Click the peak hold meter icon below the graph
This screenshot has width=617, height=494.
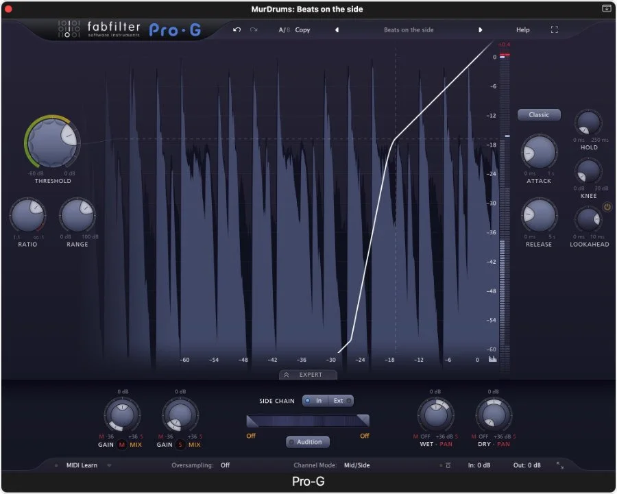492,359
